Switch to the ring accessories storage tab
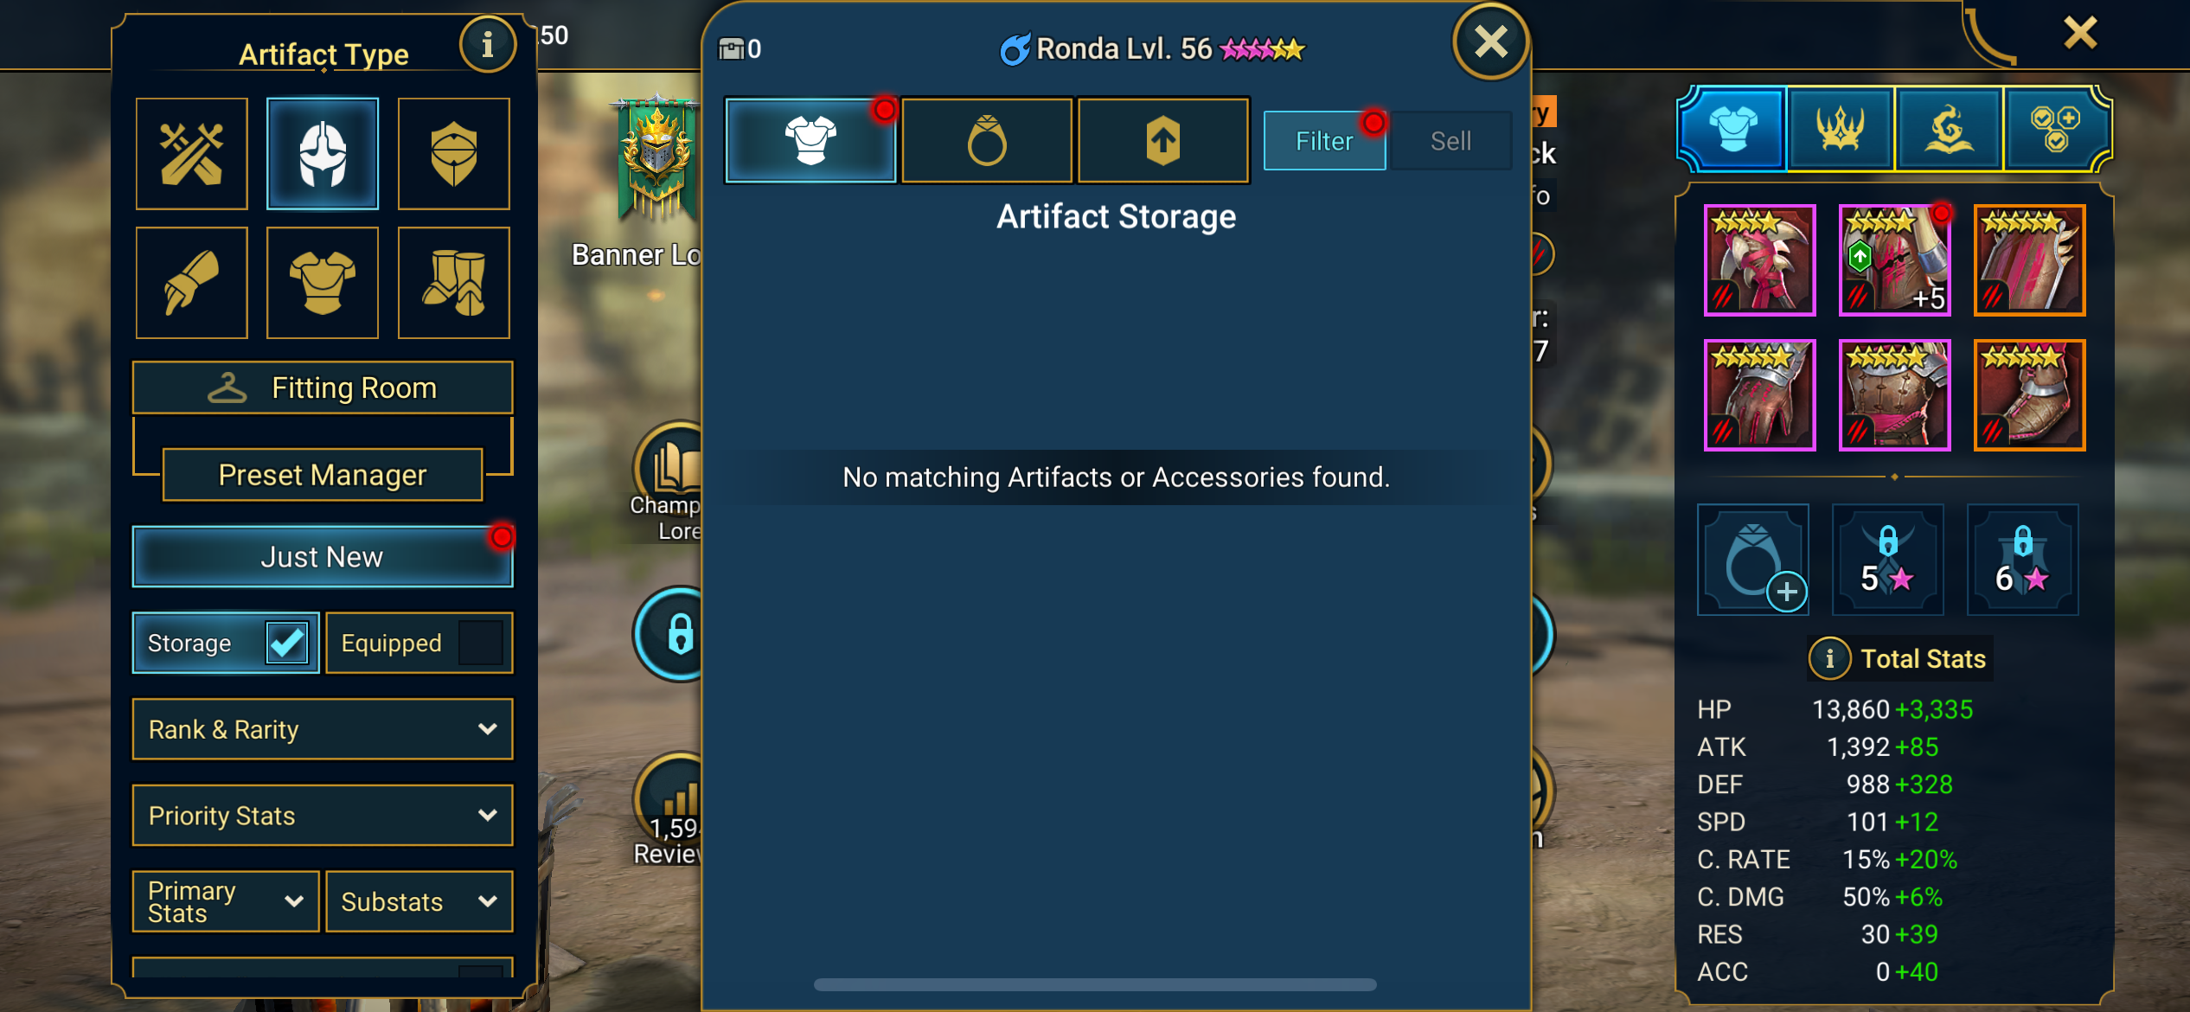Screen dimensions: 2190x1012 (x=987, y=140)
